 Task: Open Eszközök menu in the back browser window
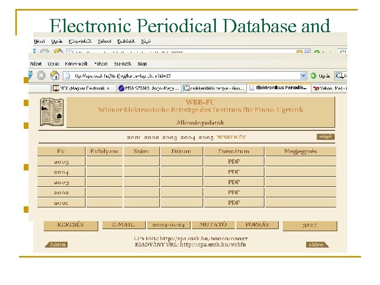click(x=126, y=41)
